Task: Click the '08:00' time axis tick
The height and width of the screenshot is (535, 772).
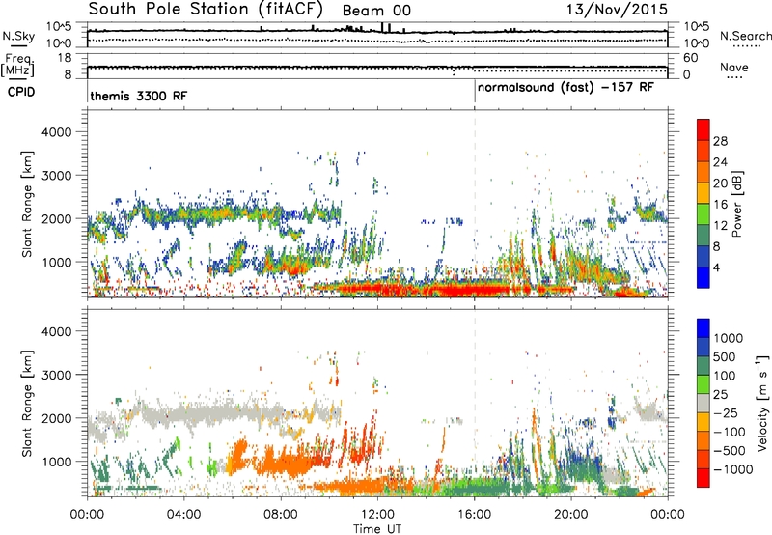Action: 281,515
